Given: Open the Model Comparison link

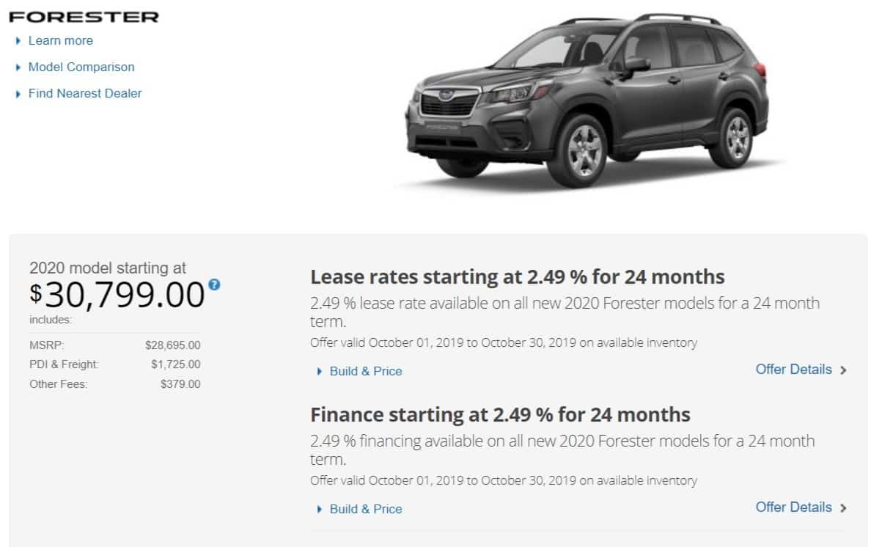Looking at the screenshot, I should 81,67.
